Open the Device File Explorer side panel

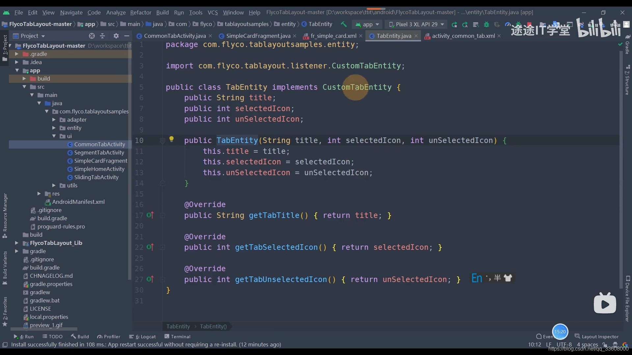tap(627, 298)
